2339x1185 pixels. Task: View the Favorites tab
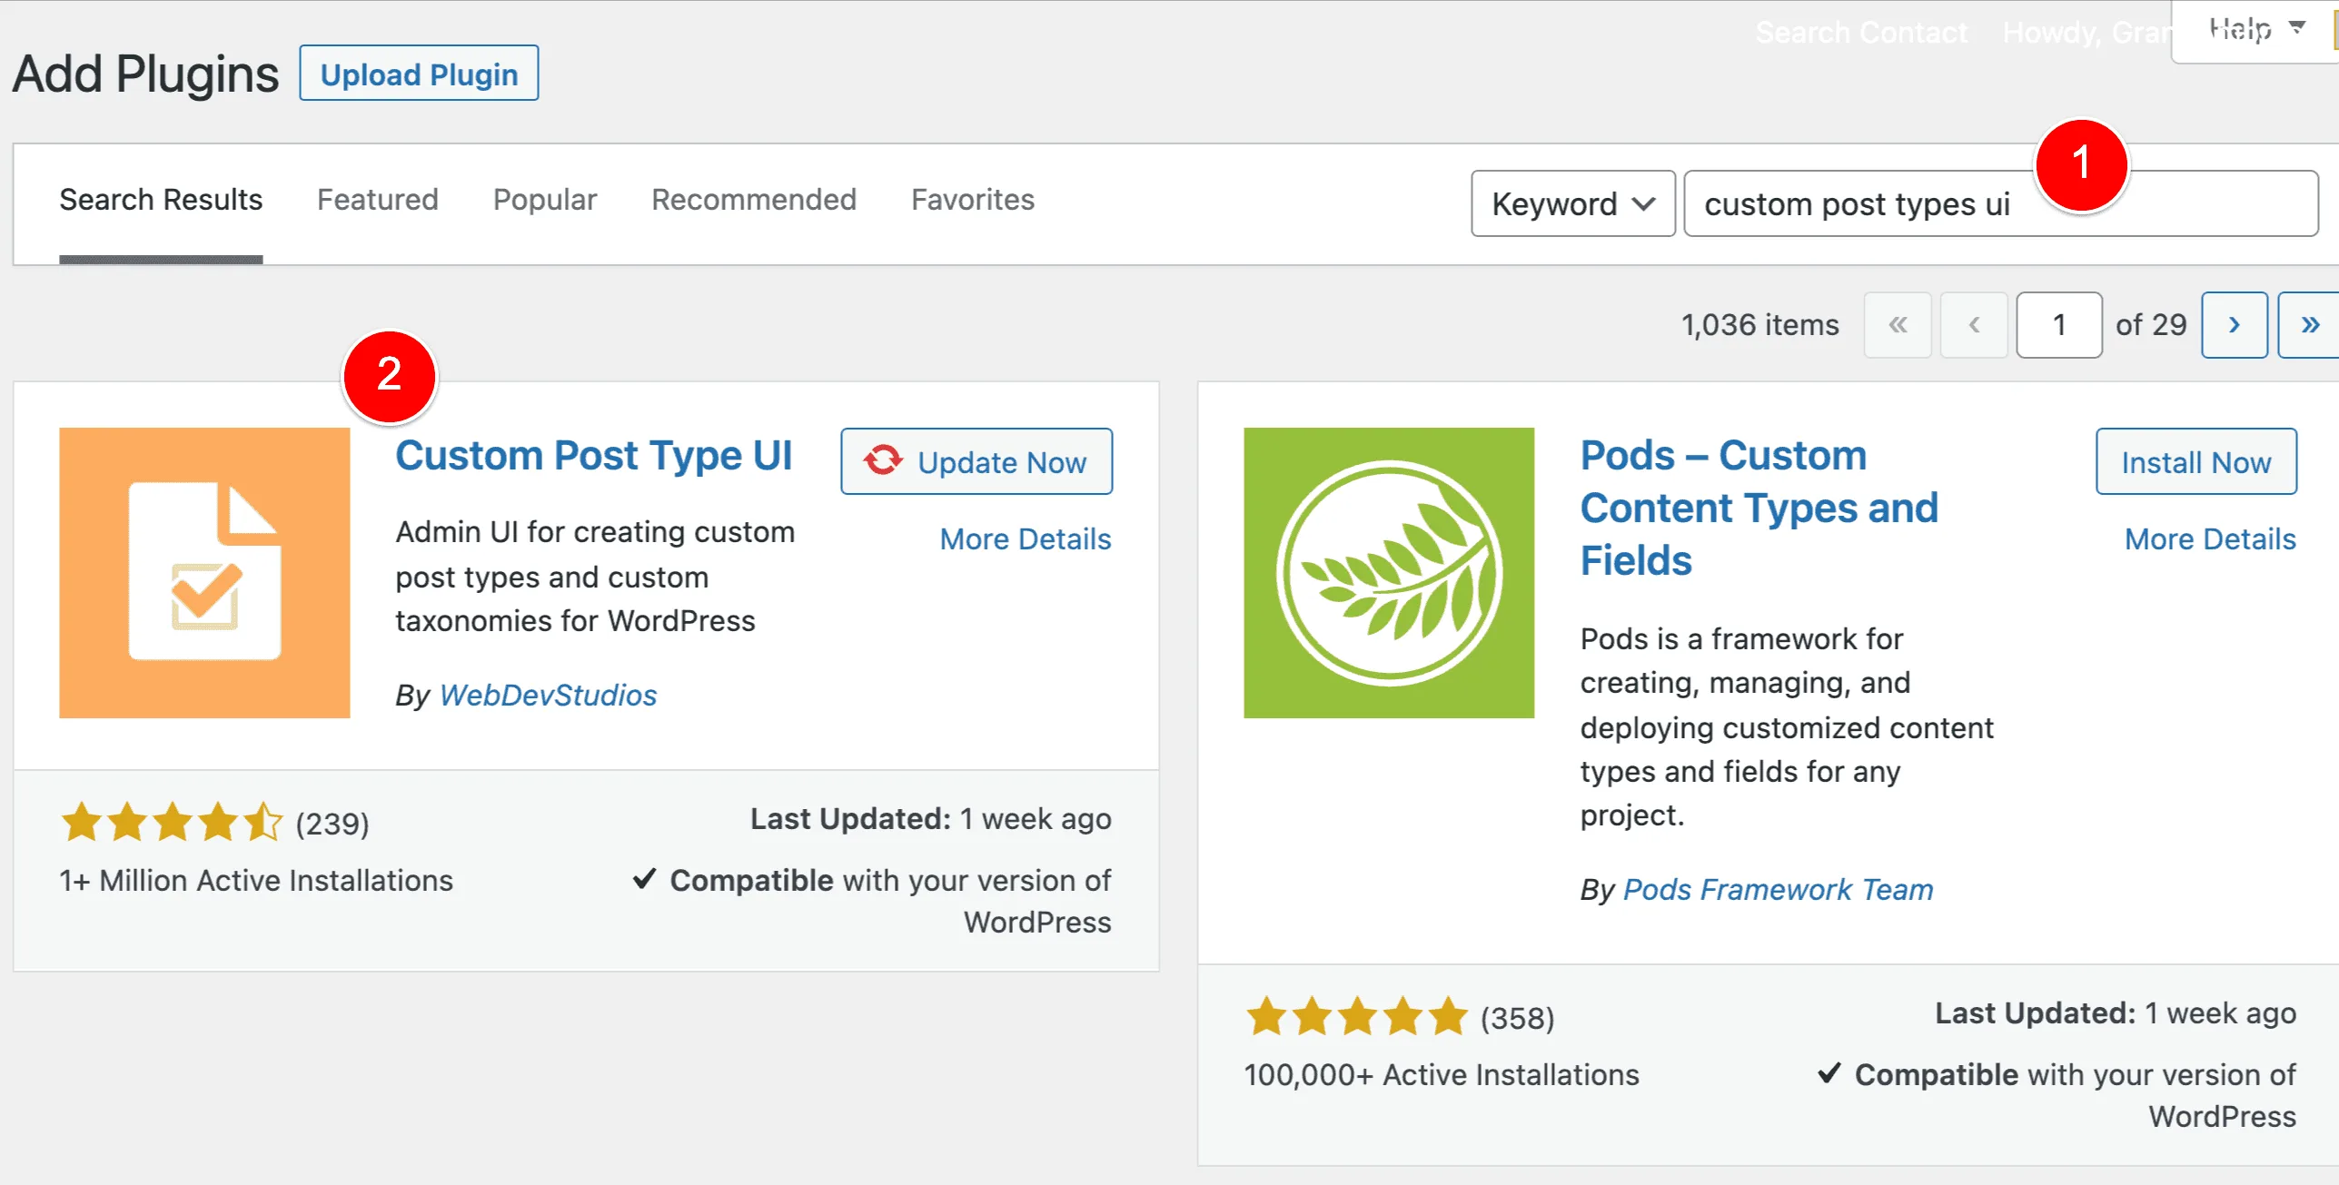[973, 199]
